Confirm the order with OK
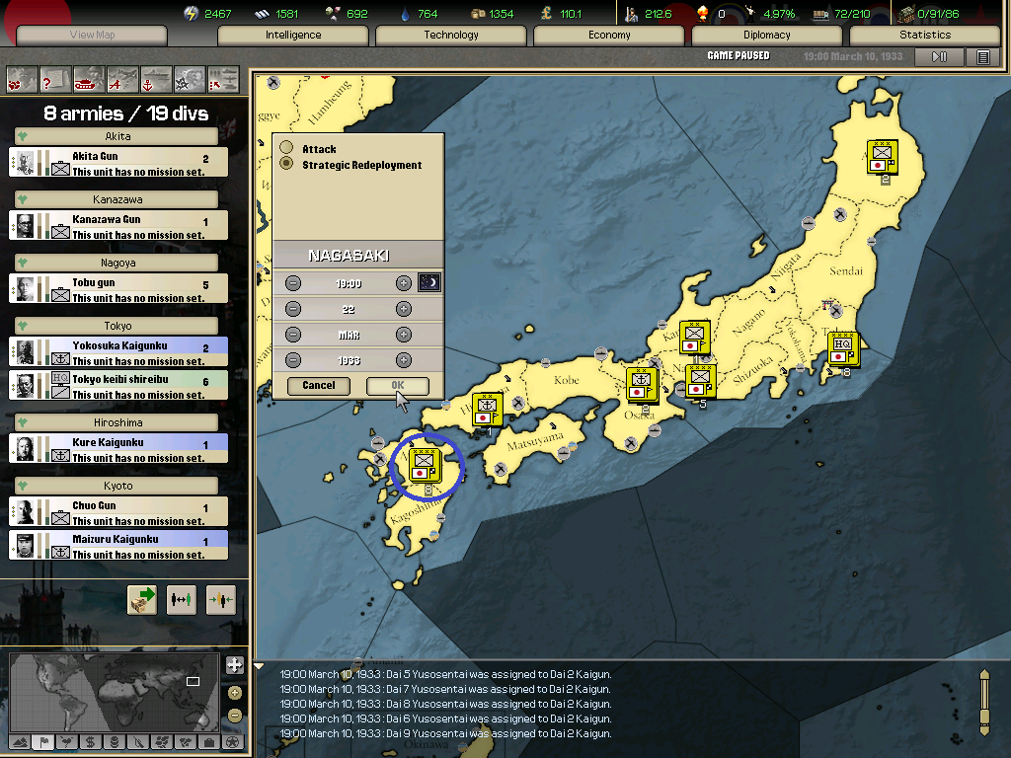Image resolution: width=1011 pixels, height=758 pixels. coord(398,386)
